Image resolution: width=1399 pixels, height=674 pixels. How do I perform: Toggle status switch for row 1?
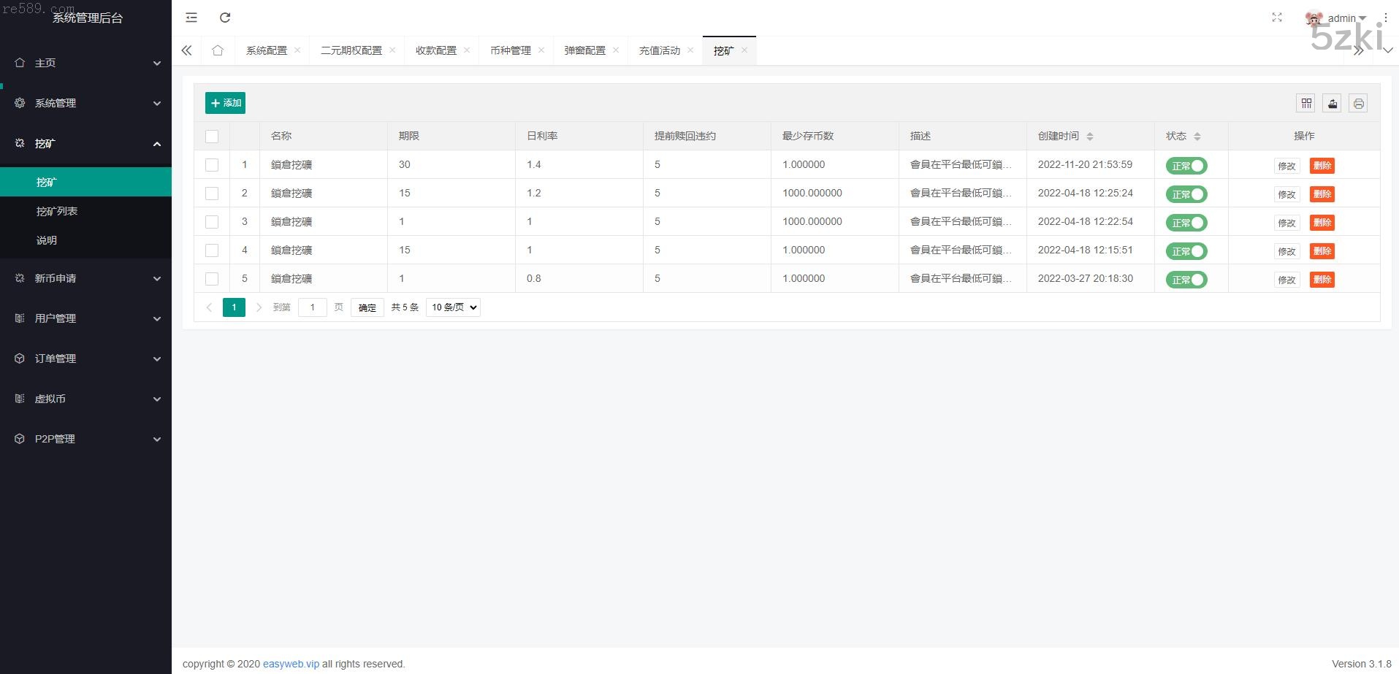(x=1186, y=166)
